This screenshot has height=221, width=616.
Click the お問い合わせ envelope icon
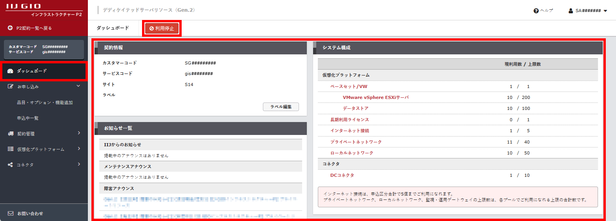[x=11, y=214]
